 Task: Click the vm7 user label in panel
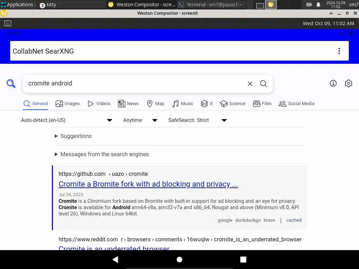click(353, 5)
